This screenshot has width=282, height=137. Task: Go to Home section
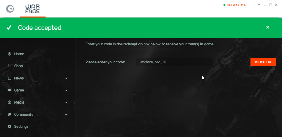[x=19, y=54]
